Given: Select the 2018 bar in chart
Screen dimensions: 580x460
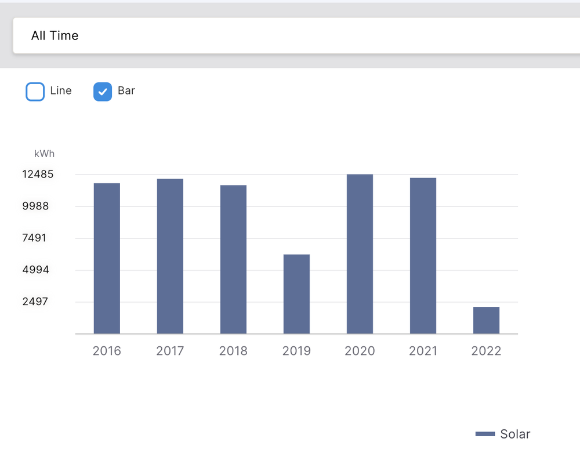Looking at the screenshot, I should [x=233, y=259].
